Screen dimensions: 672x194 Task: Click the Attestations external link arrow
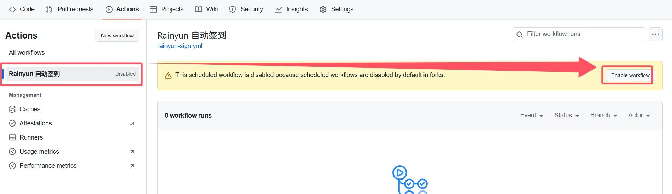[132, 123]
